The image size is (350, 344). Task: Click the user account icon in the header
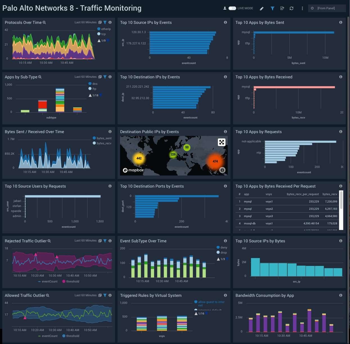pos(225,8)
